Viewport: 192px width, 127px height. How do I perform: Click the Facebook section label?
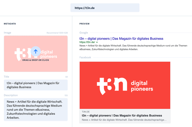click(x=85, y=58)
